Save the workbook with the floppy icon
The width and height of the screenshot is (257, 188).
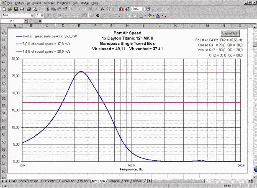[x=15, y=9]
